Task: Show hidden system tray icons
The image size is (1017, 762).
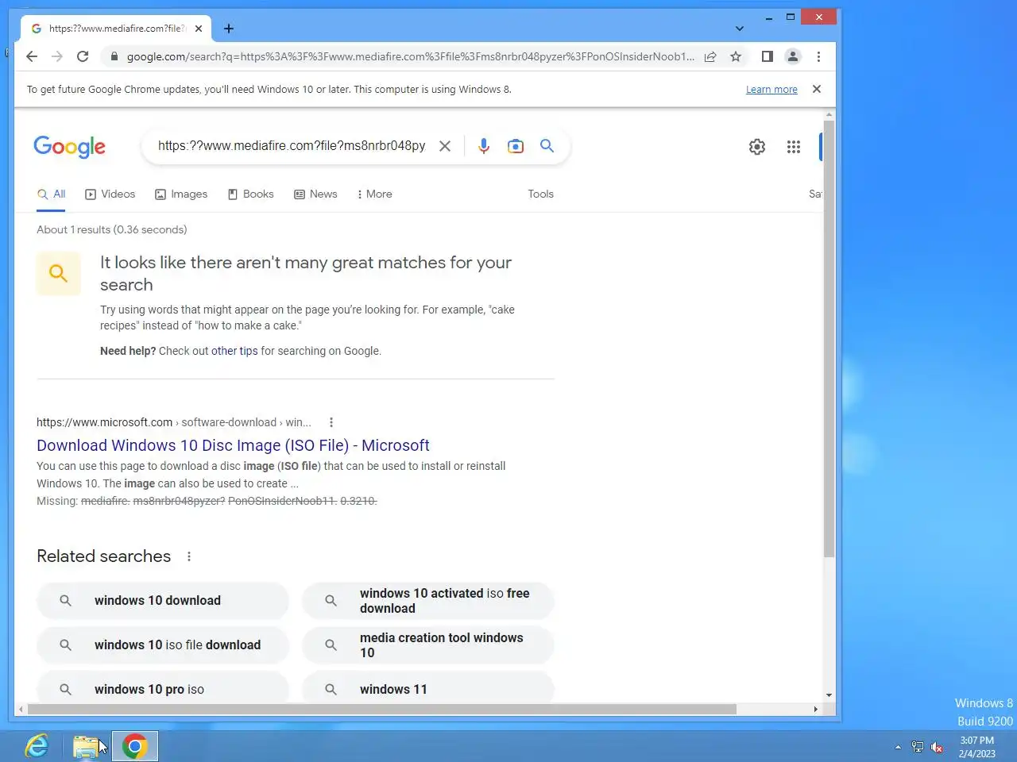Action: point(898,747)
